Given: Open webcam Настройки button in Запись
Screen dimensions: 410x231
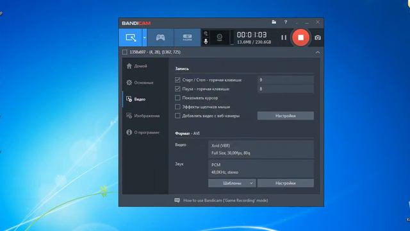Looking at the screenshot, I should [286, 116].
